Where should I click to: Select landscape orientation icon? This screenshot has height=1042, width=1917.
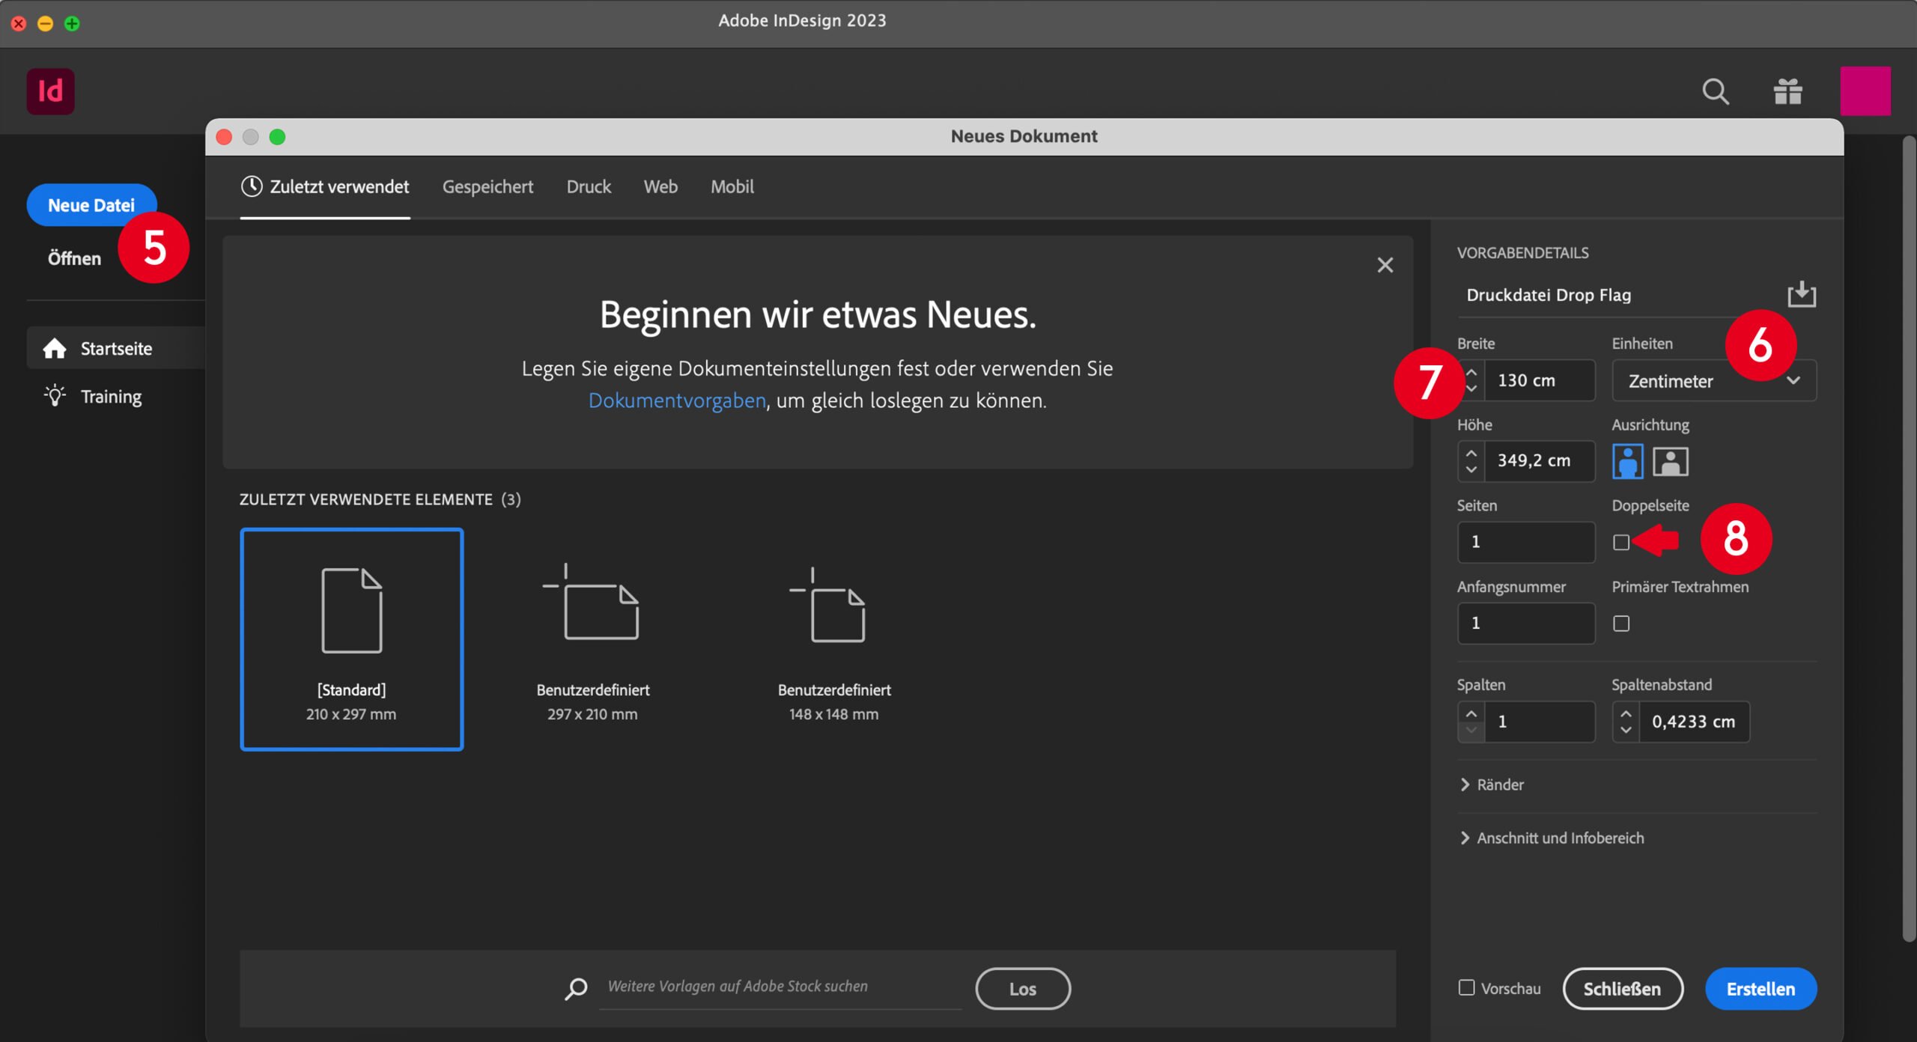point(1670,461)
